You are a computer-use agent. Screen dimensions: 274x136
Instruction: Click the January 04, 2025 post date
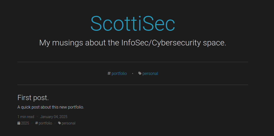(x=54, y=117)
